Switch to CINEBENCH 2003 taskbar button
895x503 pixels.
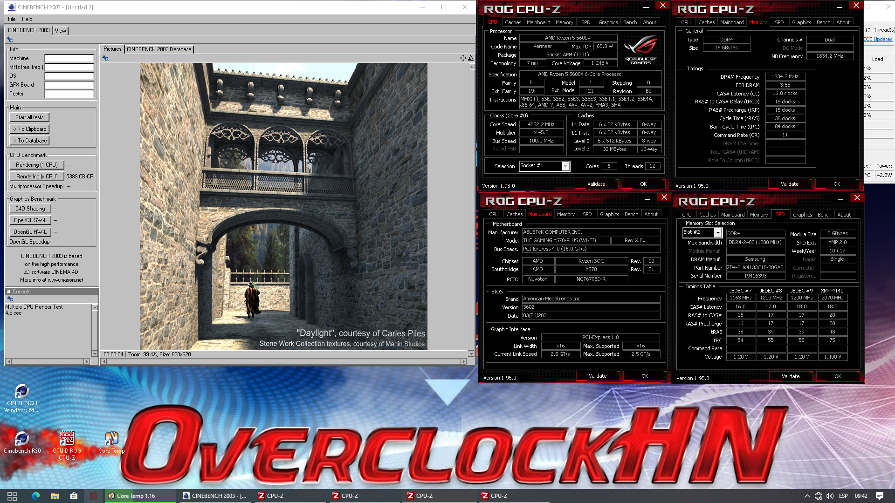(x=214, y=496)
